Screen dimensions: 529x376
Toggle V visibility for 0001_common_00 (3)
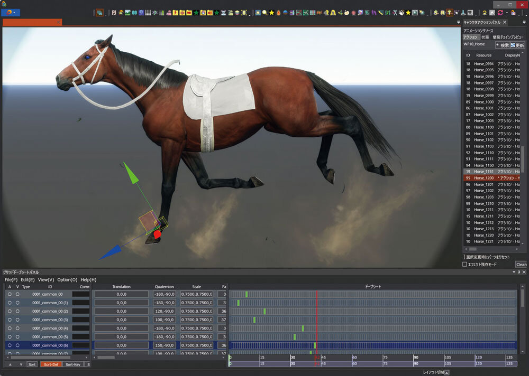tap(17, 319)
